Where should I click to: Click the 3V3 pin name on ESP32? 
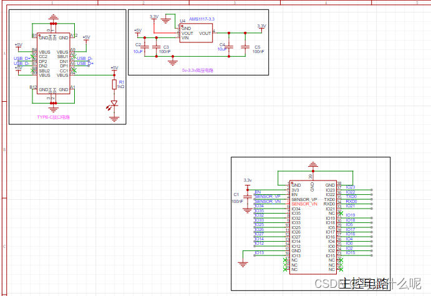pyautogui.click(x=295, y=190)
